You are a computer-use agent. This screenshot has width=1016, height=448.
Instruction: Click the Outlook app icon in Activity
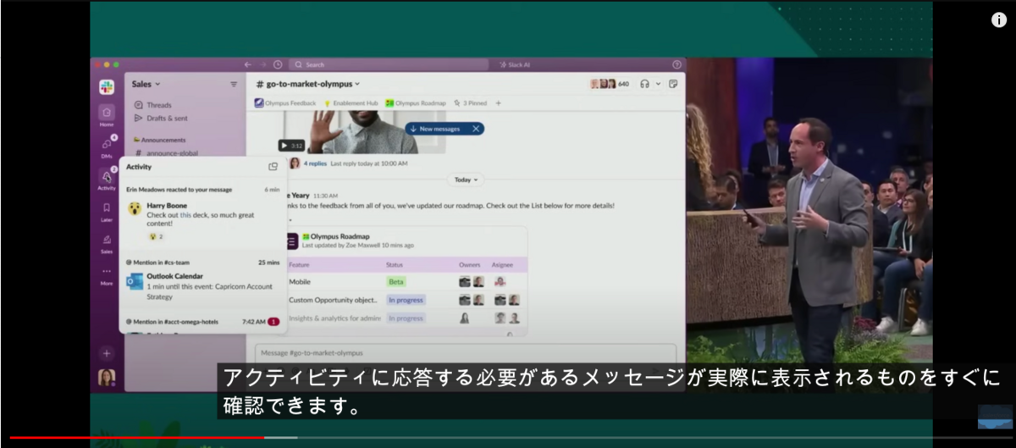click(x=135, y=282)
